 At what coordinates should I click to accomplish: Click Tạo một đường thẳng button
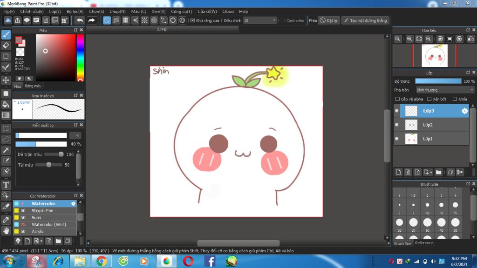click(365, 20)
